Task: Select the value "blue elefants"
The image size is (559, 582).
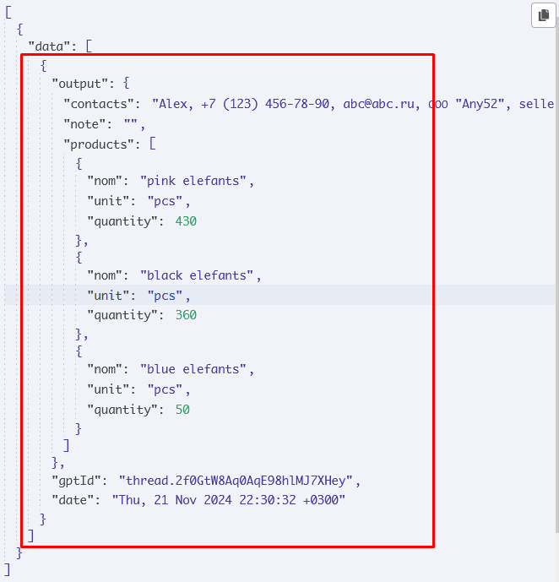Action: click(193, 369)
